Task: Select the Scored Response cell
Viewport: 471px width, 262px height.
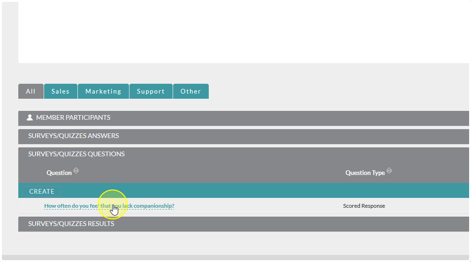Action: [x=364, y=206]
